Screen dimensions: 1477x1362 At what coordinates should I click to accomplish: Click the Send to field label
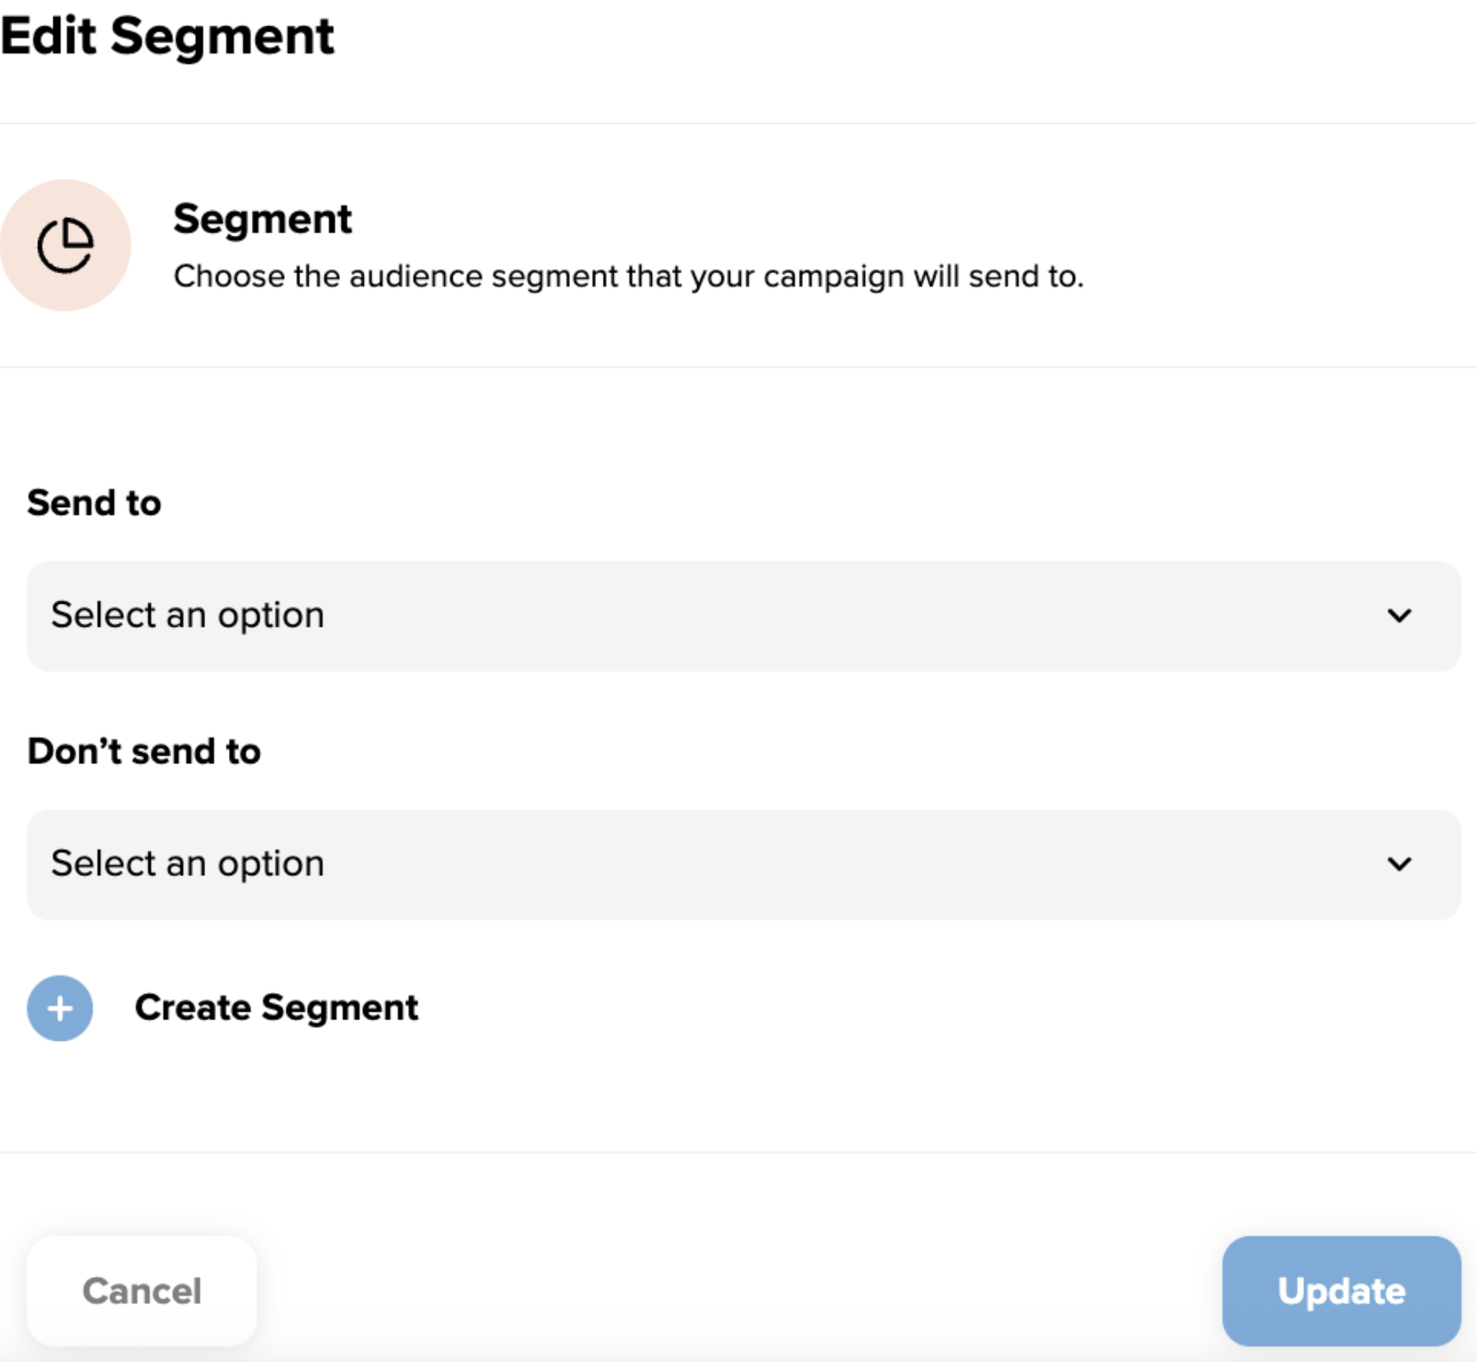[x=94, y=502]
